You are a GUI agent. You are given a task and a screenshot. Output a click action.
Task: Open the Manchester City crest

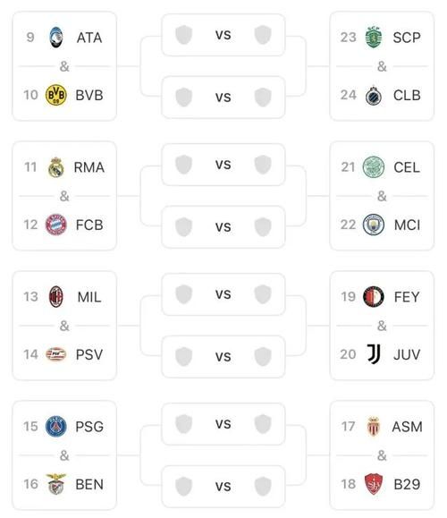(x=374, y=225)
